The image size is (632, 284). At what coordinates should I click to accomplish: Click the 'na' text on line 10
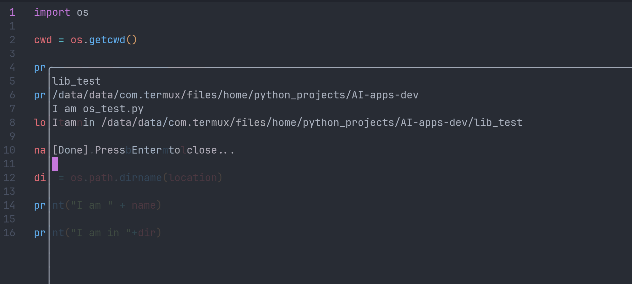click(x=40, y=150)
